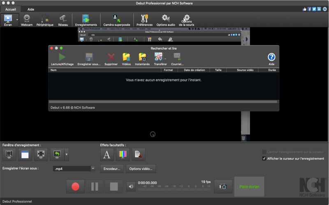329x205 pixels.
Task: Choose the window selection recording icon
Action: (x=25, y=155)
